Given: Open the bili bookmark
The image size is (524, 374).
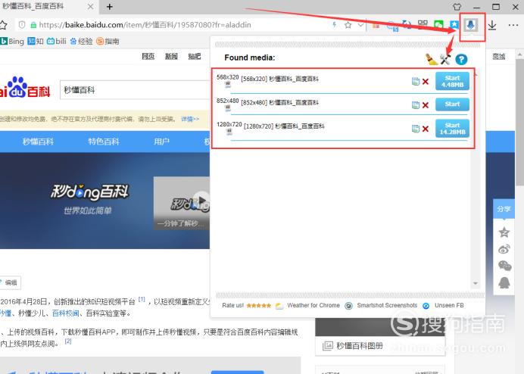Looking at the screenshot, I should click(x=57, y=41).
